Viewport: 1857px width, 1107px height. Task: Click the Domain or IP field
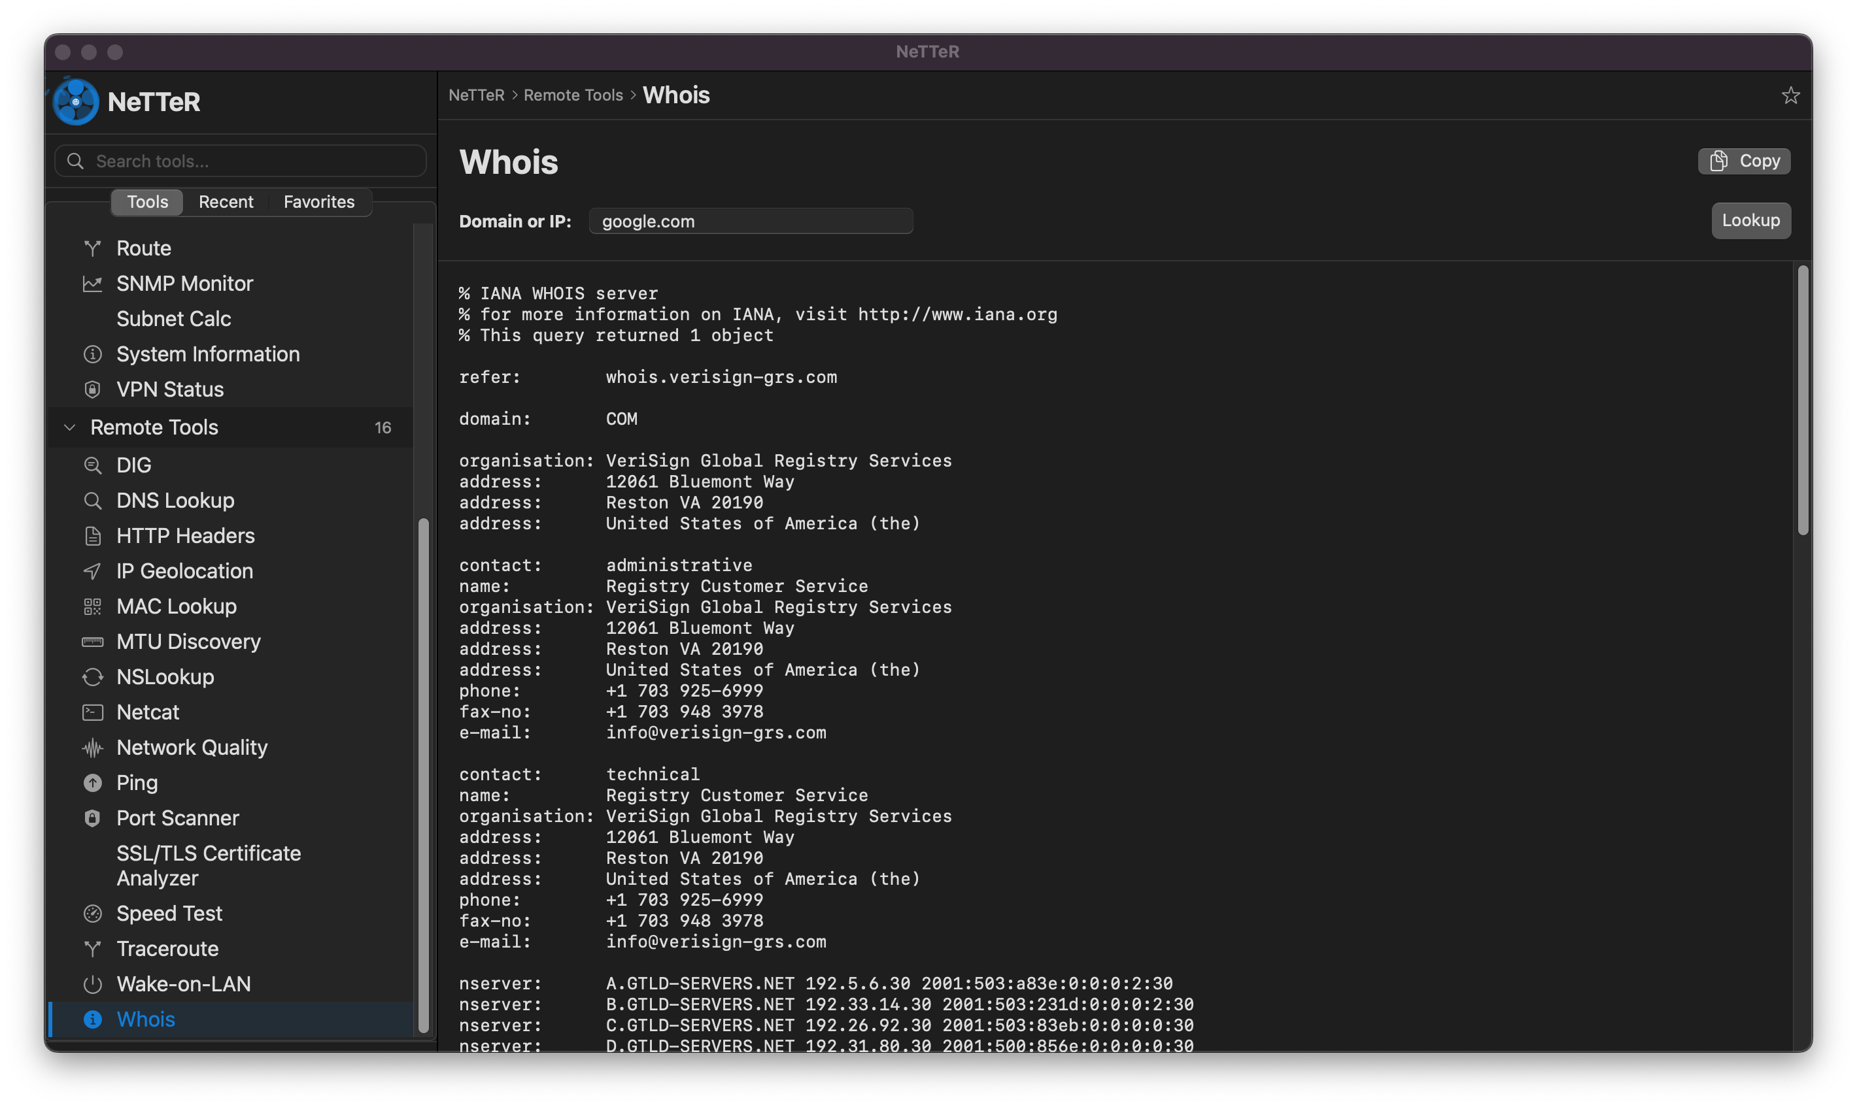750,222
